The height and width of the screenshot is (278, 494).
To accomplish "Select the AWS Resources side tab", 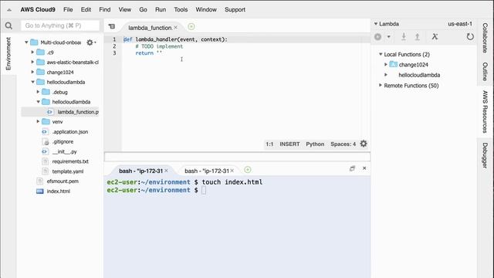I will pos(486,112).
